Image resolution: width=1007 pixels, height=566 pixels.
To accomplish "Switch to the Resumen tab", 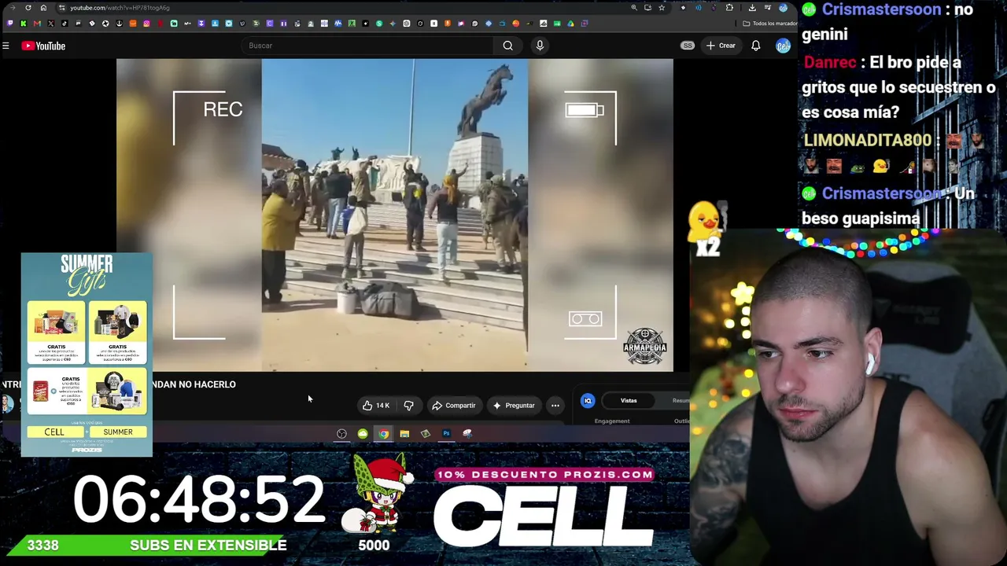I will pyautogui.click(x=681, y=401).
